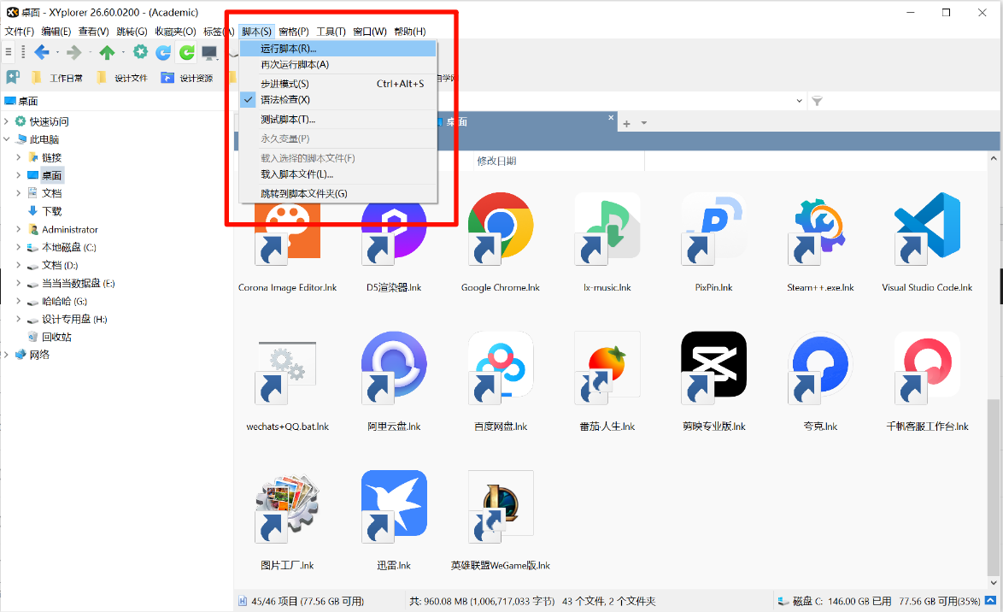Expand the 快速访问 tree node
Screen dimensions: 1003x612
[x=6, y=121]
